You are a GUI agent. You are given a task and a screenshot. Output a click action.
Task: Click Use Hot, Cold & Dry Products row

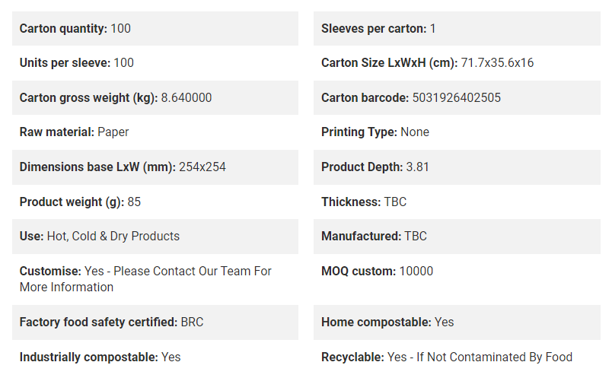point(155,237)
